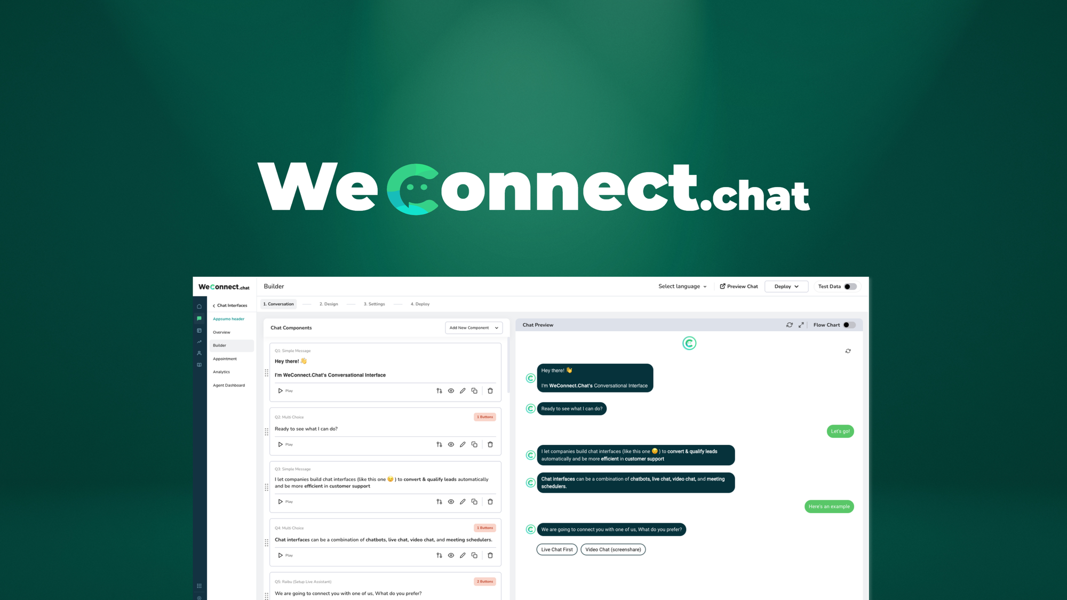Click the delete trash icon on Q4 component
This screenshot has width=1067, height=600.
490,555
